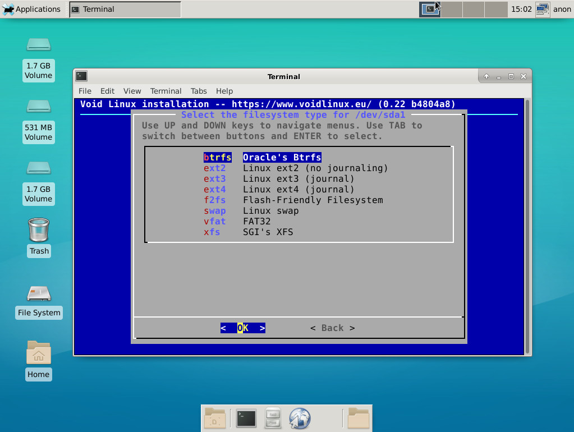Open the Trash desktop icon
The image size is (574, 432).
(39, 237)
